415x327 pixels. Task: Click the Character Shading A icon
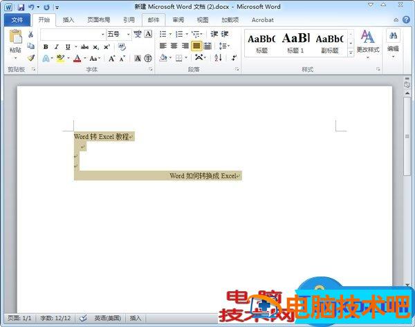pyautogui.click(x=138, y=59)
